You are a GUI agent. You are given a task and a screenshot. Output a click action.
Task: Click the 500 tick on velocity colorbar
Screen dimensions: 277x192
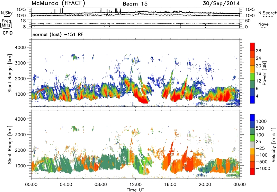pyautogui.click(x=260, y=128)
